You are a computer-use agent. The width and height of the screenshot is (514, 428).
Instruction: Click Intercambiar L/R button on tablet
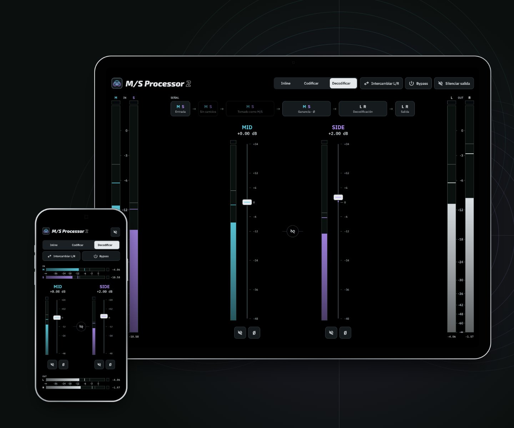click(x=381, y=83)
